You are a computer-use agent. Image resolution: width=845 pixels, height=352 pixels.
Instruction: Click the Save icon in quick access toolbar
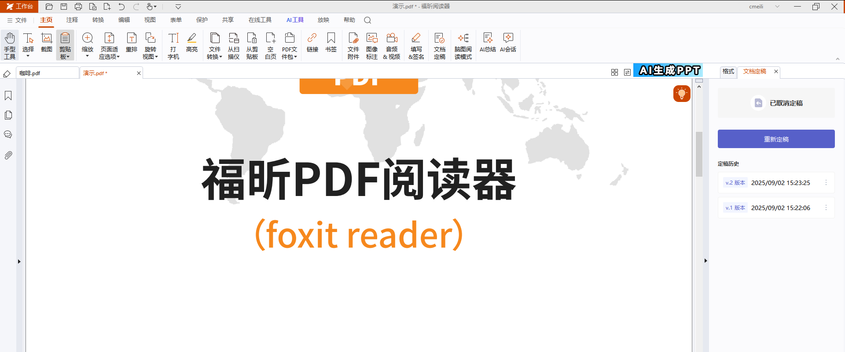[64, 7]
